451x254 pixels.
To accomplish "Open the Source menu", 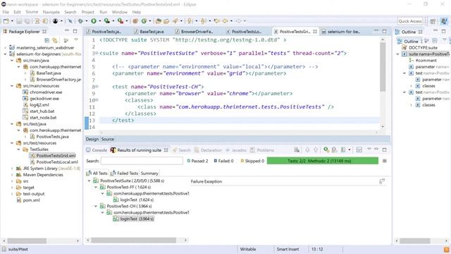I will tap(32, 12).
